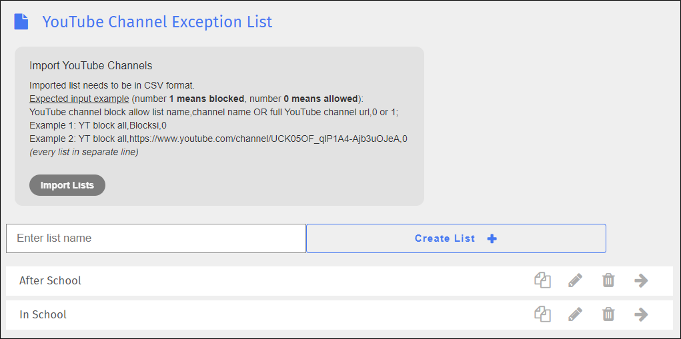Viewport: 681px width, 339px height.
Task: Copy the After School list
Action: click(542, 280)
